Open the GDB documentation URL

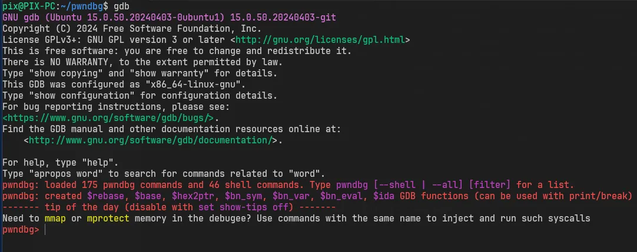(150, 140)
